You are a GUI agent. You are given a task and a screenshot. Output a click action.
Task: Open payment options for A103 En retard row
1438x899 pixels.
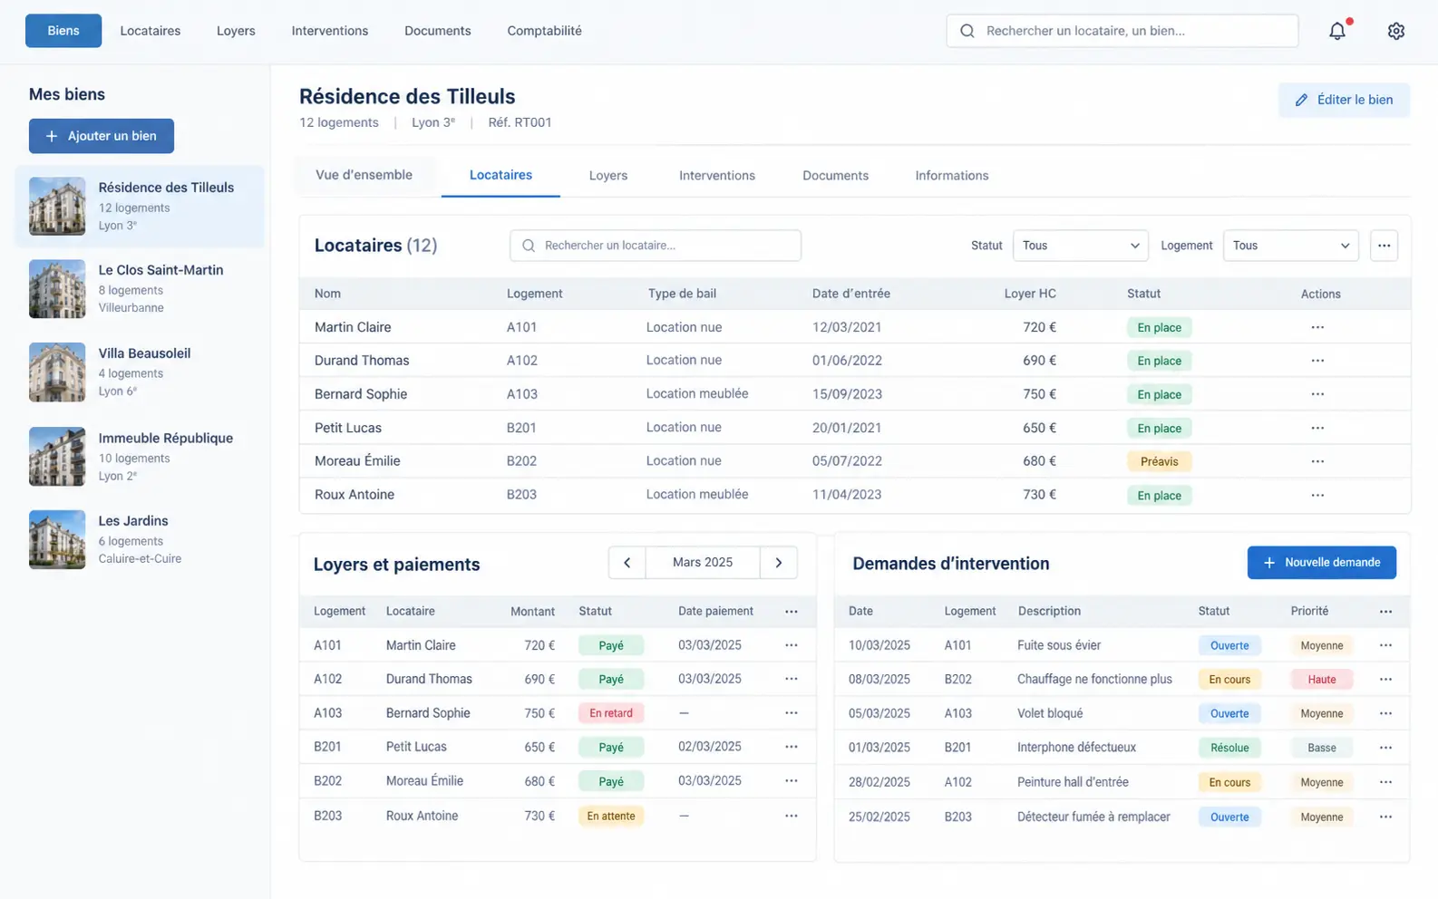792,713
